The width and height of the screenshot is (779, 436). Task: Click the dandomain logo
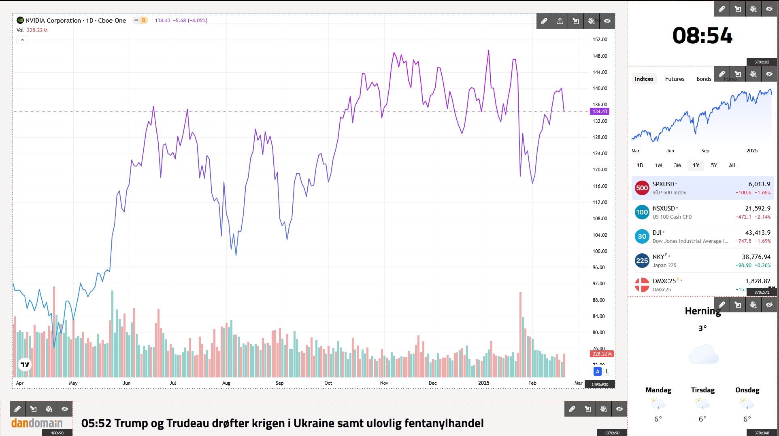(x=37, y=423)
